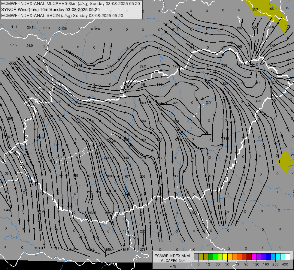
Task: Click the map value 157
Action: tap(192, 84)
